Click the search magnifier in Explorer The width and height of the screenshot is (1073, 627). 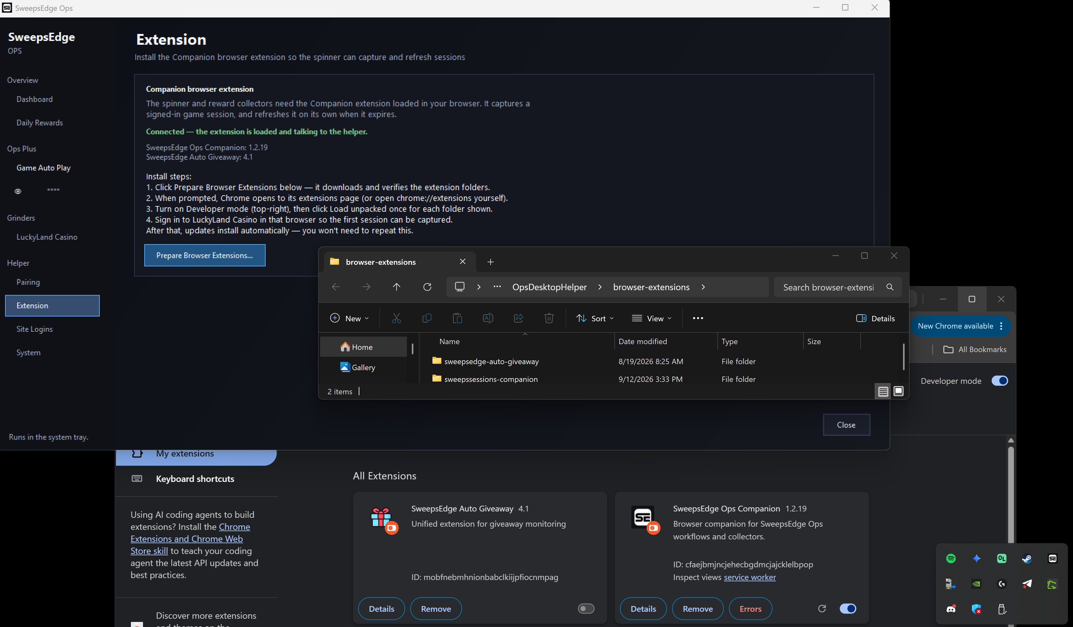889,287
